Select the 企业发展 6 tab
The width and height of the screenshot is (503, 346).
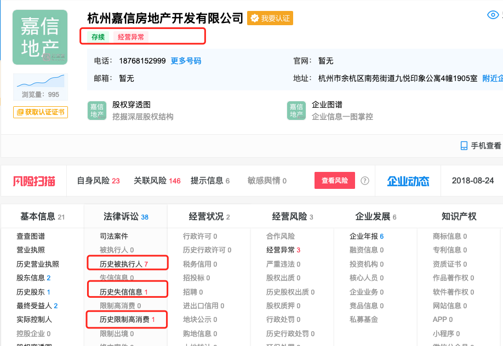tap(376, 217)
